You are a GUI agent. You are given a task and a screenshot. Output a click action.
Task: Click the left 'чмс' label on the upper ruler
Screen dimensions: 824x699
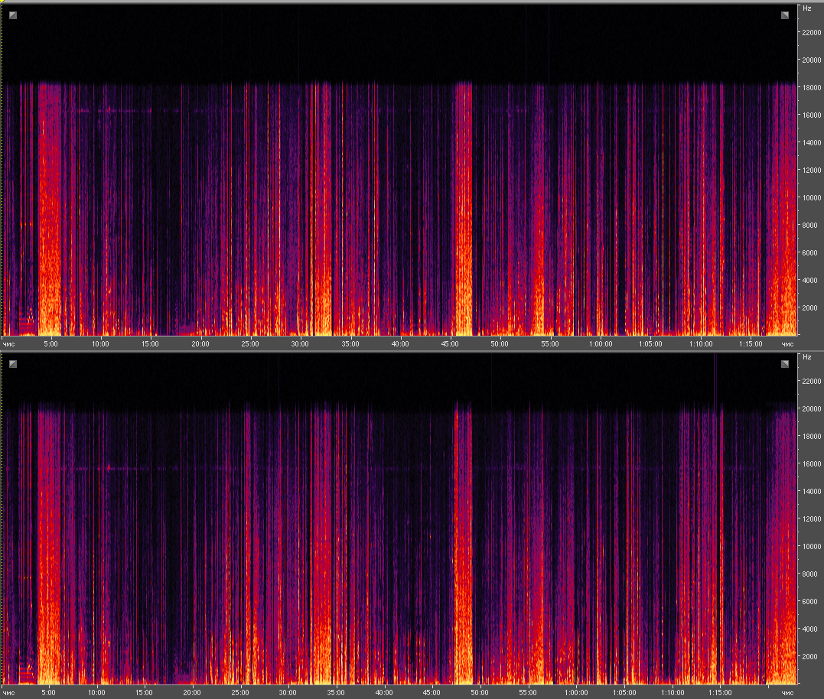click(x=9, y=344)
